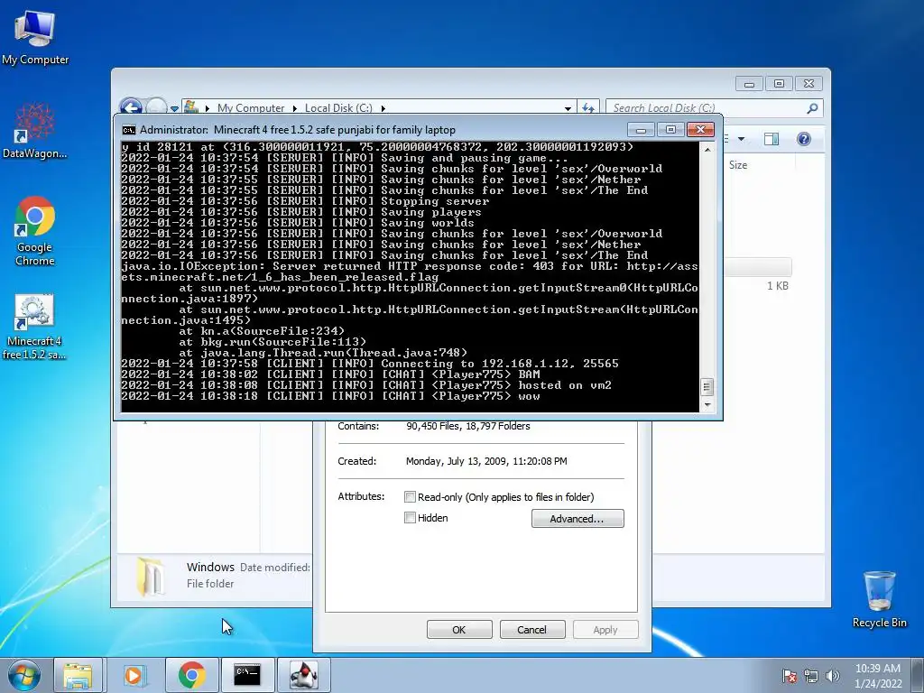Open Windows Explorer from taskbar
The width and height of the screenshot is (924, 693).
(x=78, y=675)
